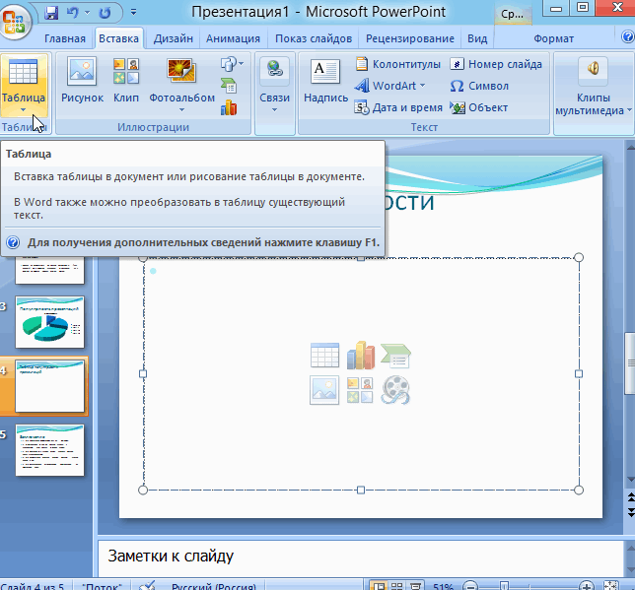
Task: Click the "Поток" theme name in status bar
Action: [102, 586]
